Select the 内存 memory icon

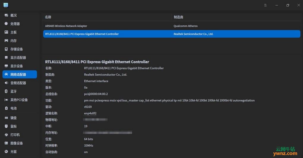(x=6, y=41)
